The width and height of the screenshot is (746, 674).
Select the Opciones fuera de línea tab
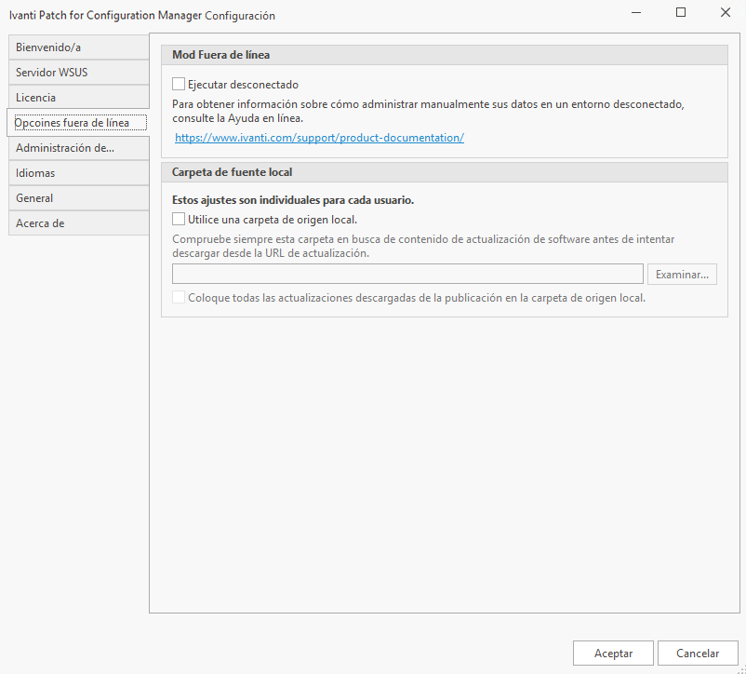[x=78, y=123]
